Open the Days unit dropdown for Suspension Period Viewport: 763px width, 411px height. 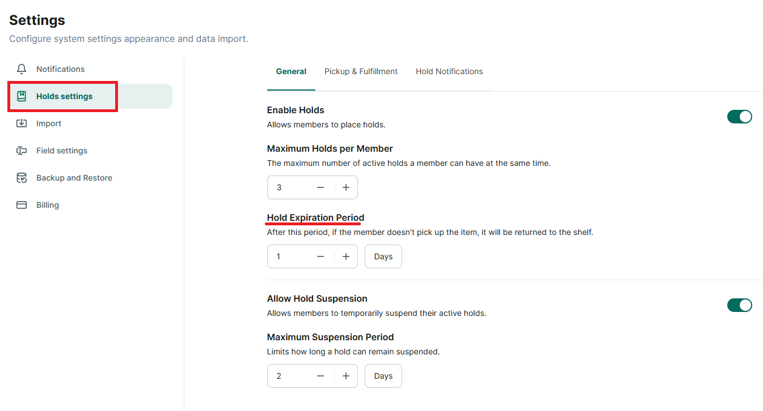point(383,376)
